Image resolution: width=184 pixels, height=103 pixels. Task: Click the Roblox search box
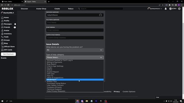click(x=100, y=9)
